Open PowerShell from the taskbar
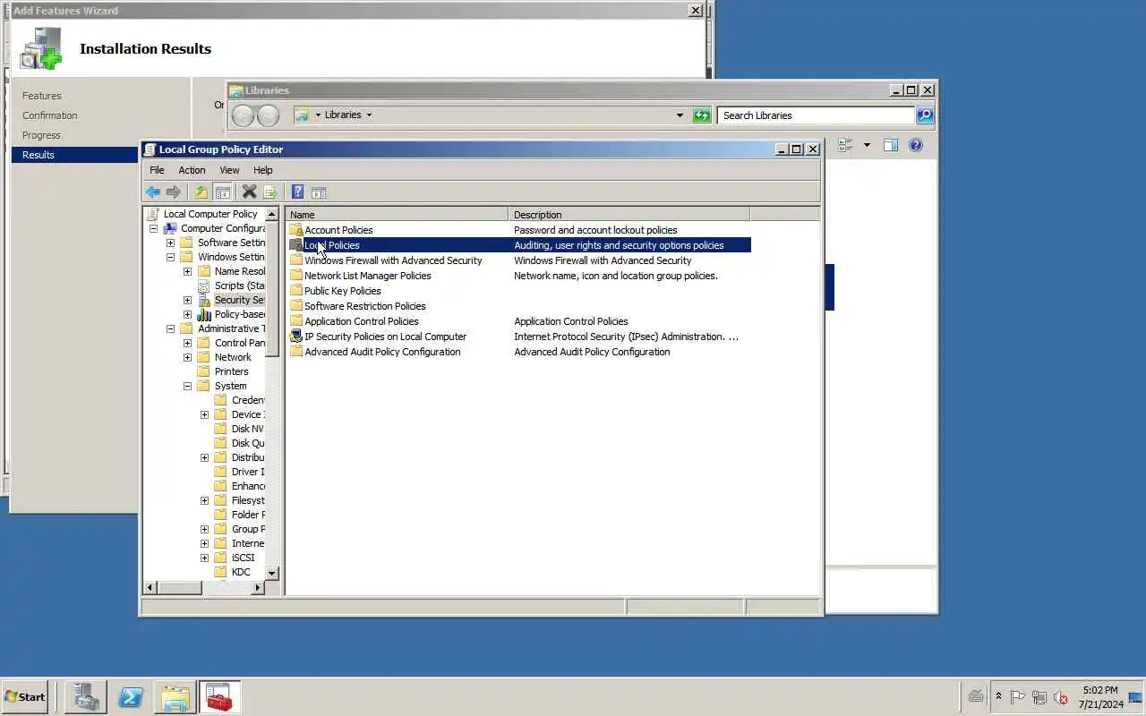1146x716 pixels. pos(131,697)
